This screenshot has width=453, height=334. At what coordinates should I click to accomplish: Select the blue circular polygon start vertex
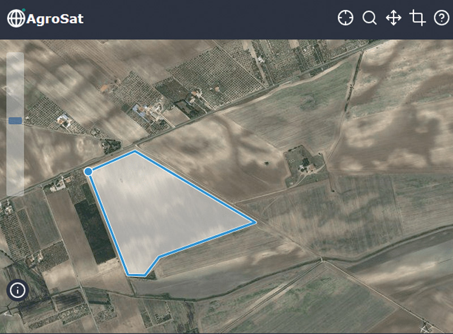tap(88, 172)
